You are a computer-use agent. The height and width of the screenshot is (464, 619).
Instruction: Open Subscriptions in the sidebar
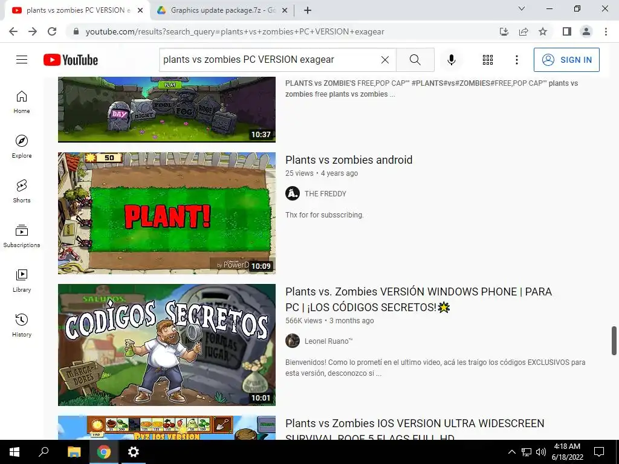point(22,236)
